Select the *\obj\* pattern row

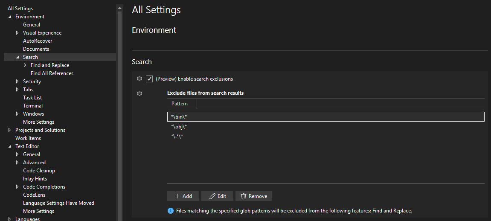coord(179,127)
